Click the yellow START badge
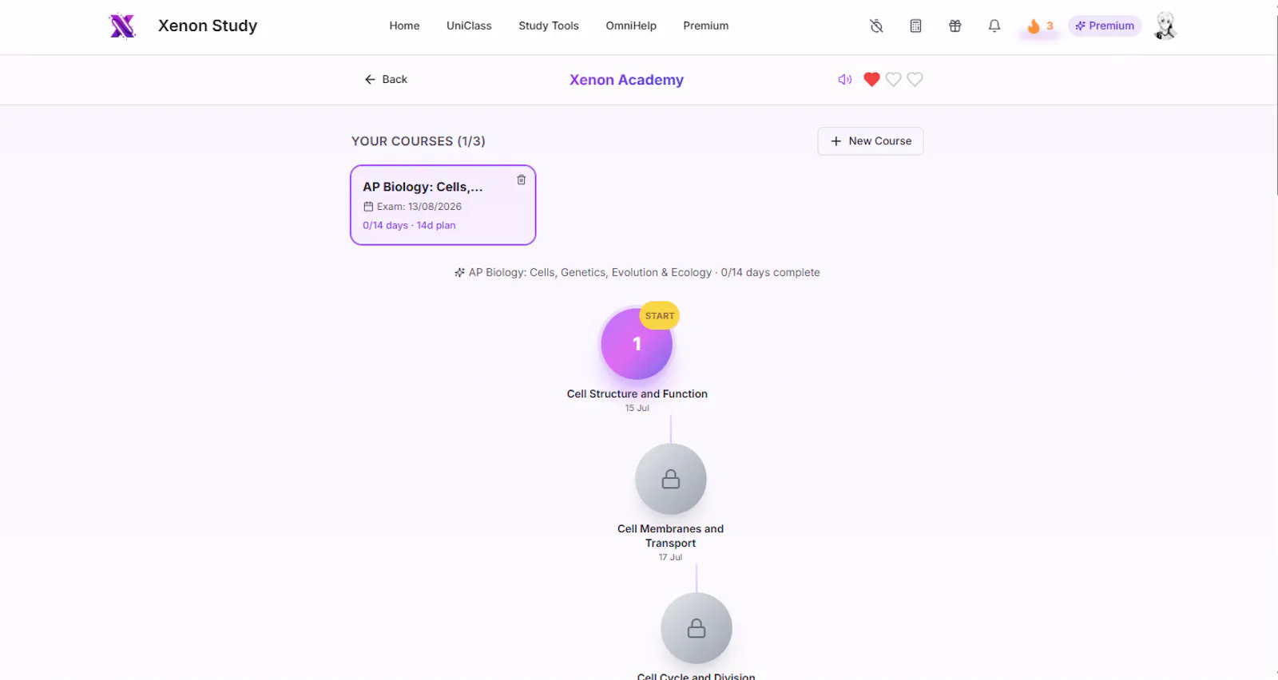 (660, 315)
